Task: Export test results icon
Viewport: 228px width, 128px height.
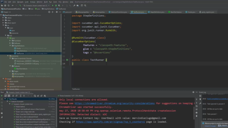Action: 41,96
